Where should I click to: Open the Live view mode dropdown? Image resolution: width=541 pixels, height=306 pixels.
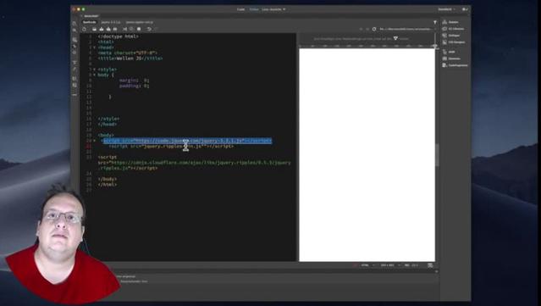point(274,9)
